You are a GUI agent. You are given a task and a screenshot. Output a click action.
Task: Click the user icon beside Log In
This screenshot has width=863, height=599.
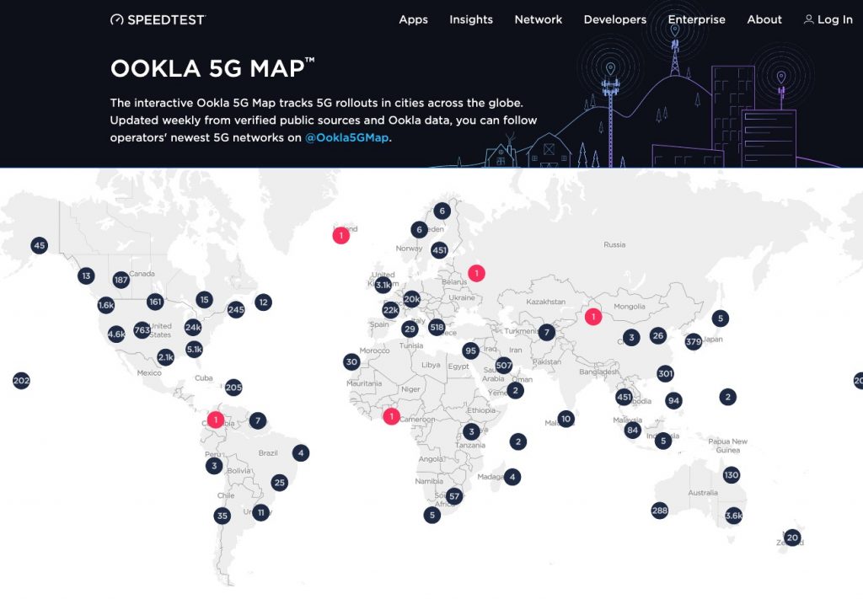coord(808,19)
